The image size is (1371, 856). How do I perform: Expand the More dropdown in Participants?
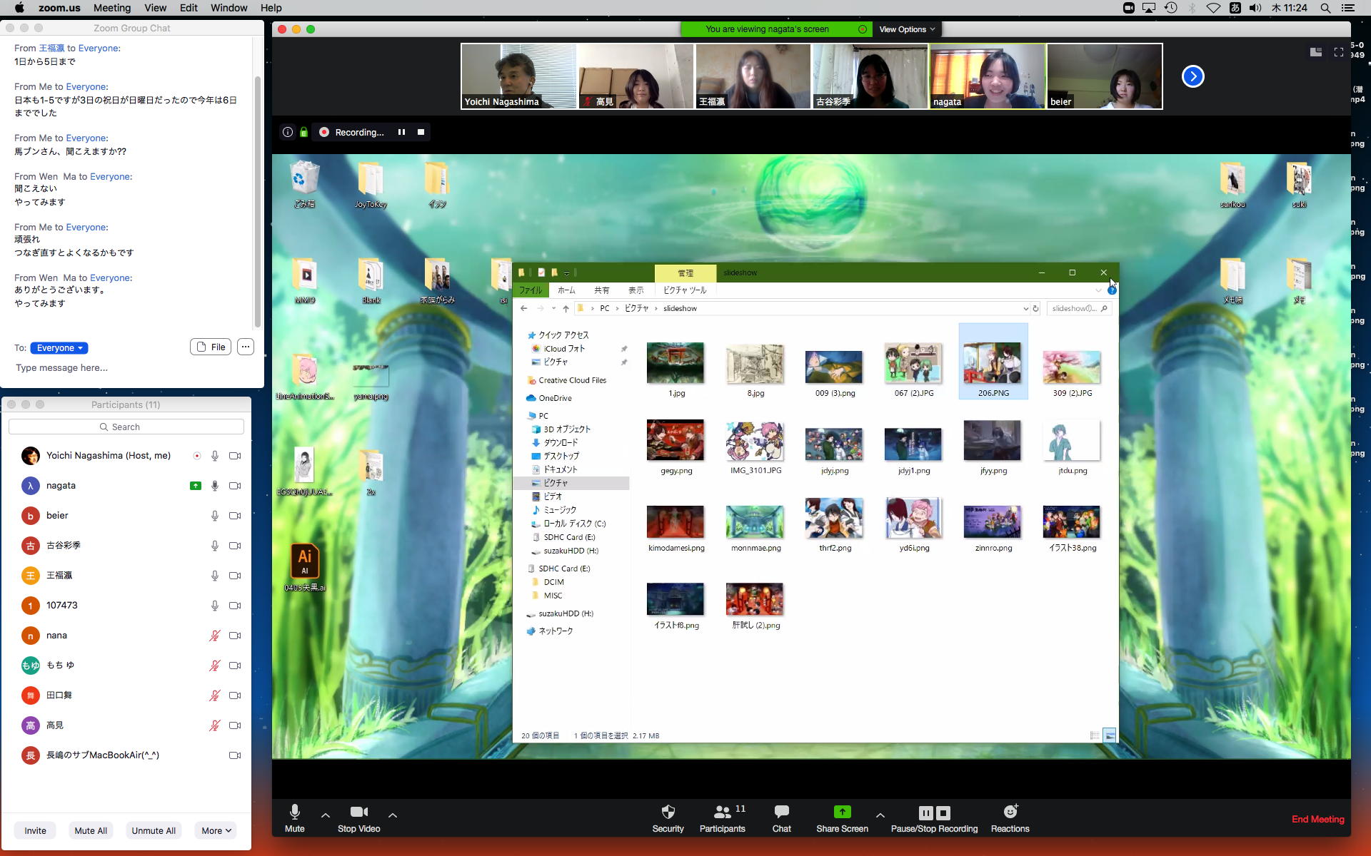(216, 830)
